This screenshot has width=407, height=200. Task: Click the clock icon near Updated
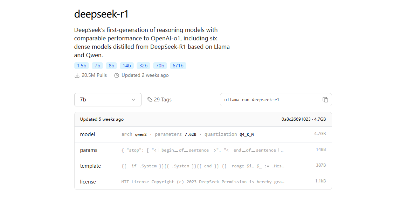(x=117, y=75)
